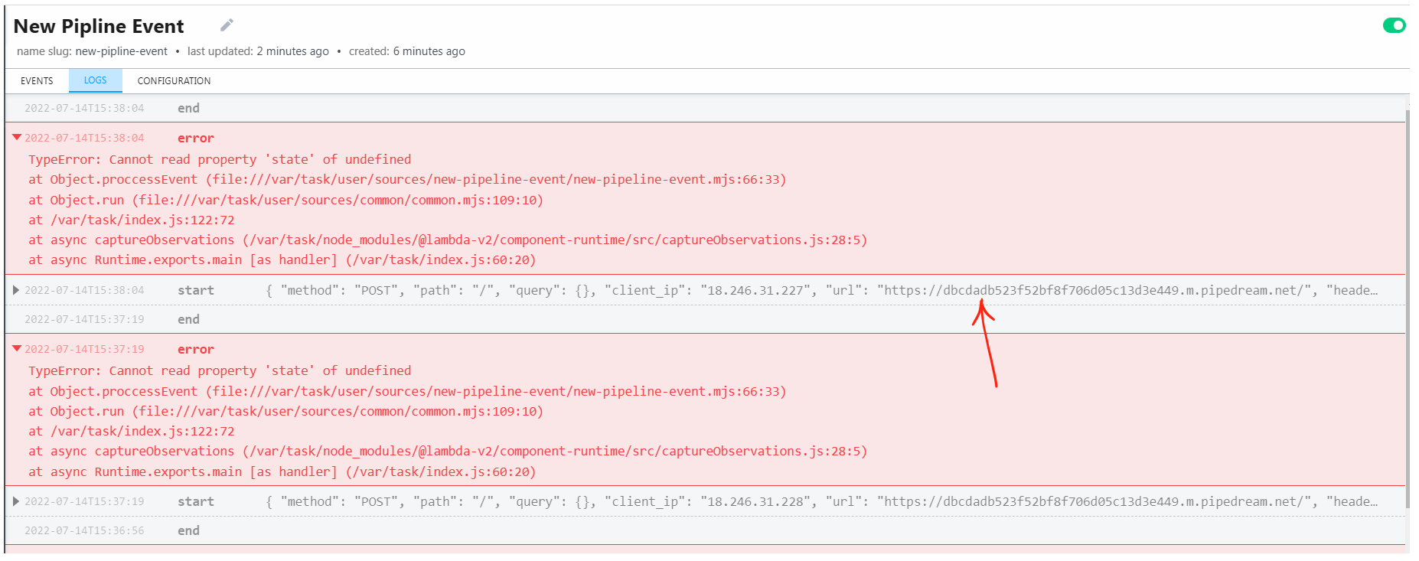Select the LOGS tab
Screen dimensions: 1419x561
point(95,80)
